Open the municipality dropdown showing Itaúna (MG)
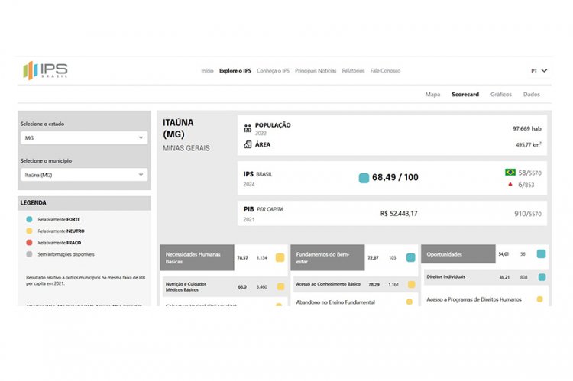 point(84,175)
